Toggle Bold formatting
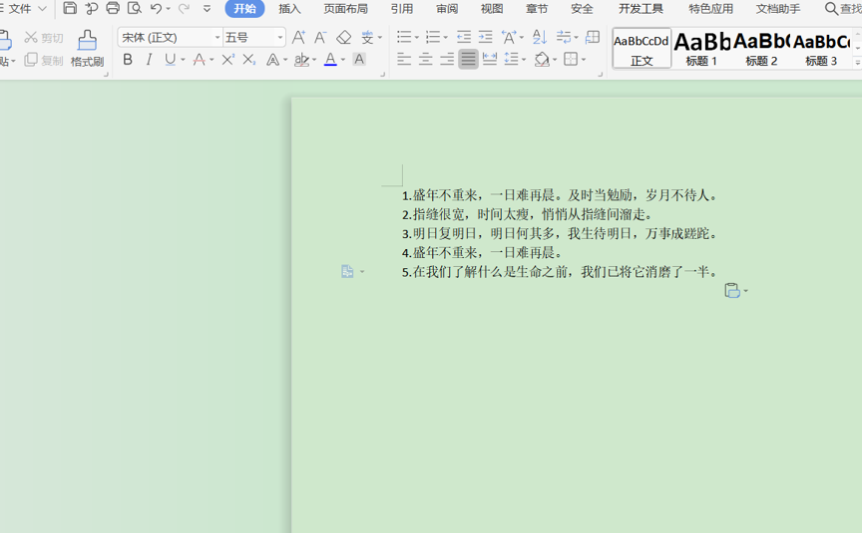 click(128, 60)
